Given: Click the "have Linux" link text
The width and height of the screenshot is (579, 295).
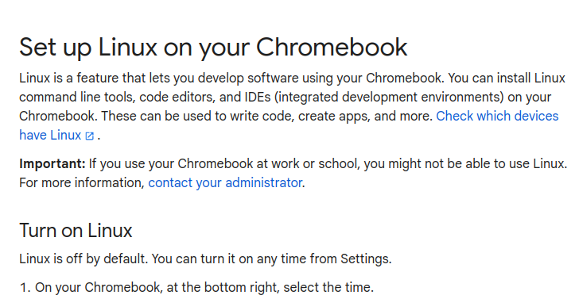Looking at the screenshot, I should click(50, 135).
